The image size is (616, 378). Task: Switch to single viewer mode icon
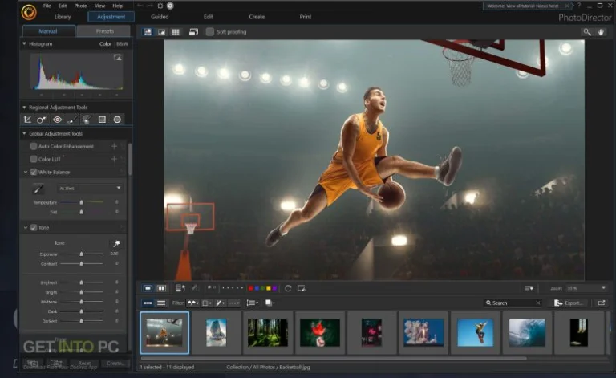148,32
